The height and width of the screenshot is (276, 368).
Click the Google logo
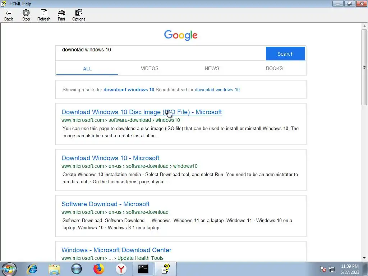pos(181,35)
